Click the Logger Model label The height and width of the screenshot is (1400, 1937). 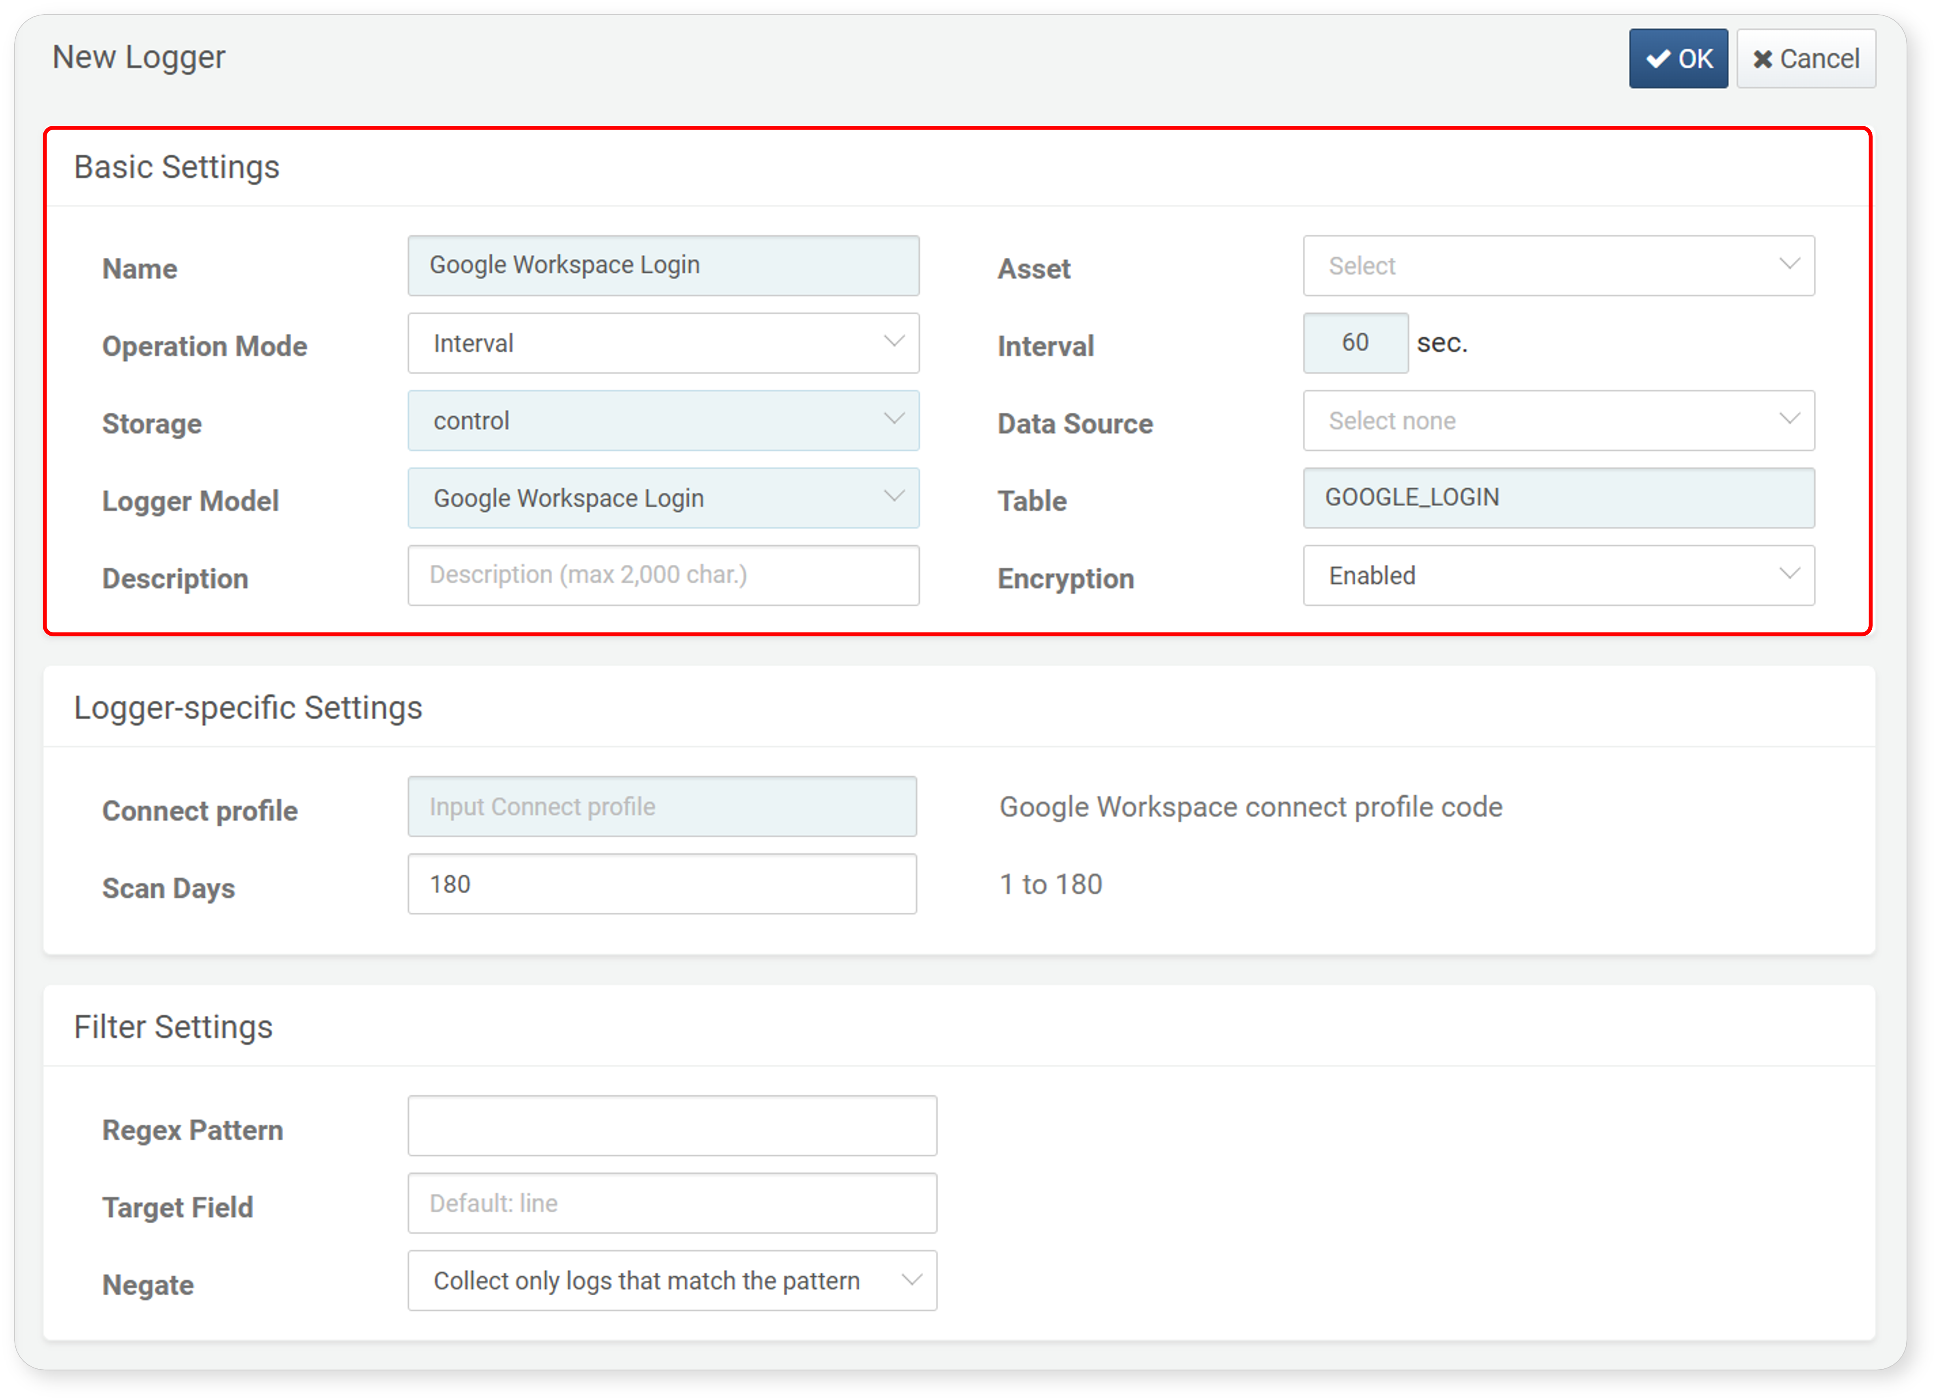pyautogui.click(x=190, y=502)
